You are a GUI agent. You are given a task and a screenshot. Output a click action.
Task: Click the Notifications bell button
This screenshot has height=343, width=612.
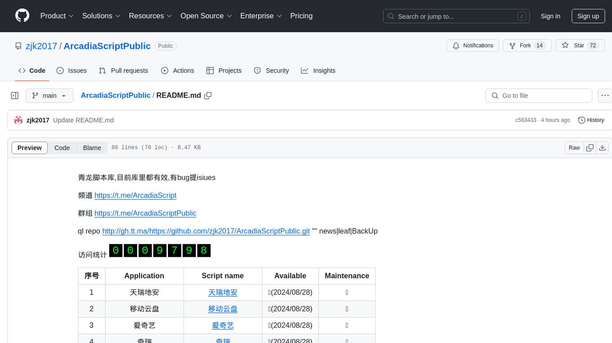[473, 46]
